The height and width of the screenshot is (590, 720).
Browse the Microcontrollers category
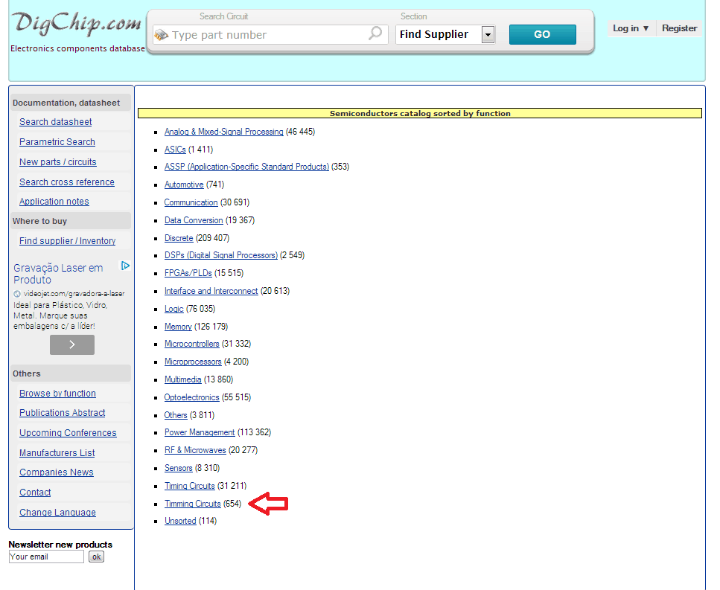click(x=191, y=344)
